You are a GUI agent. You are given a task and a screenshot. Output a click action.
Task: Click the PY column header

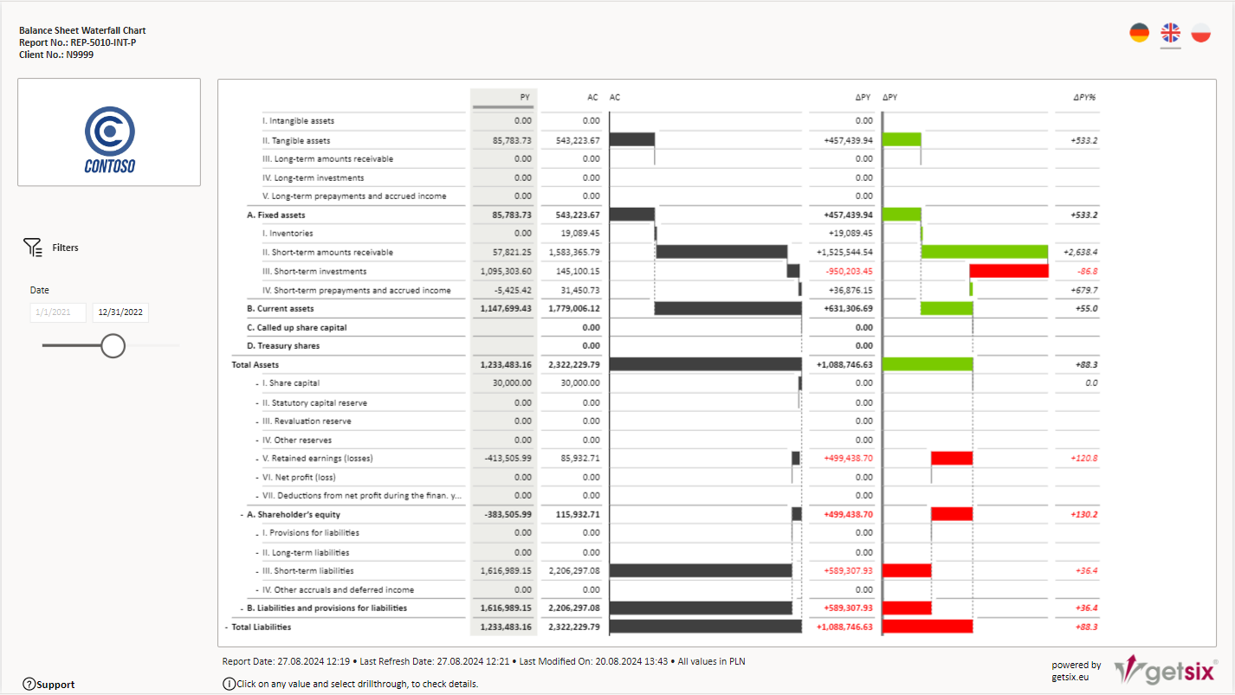525,97
